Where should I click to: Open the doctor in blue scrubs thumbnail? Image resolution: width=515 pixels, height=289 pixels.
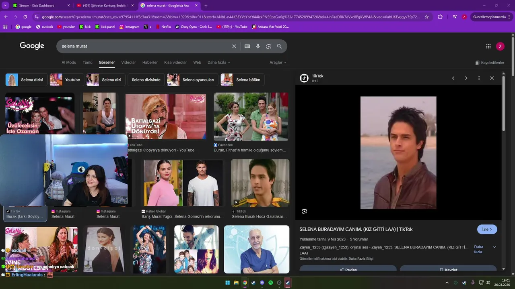click(x=257, y=249)
